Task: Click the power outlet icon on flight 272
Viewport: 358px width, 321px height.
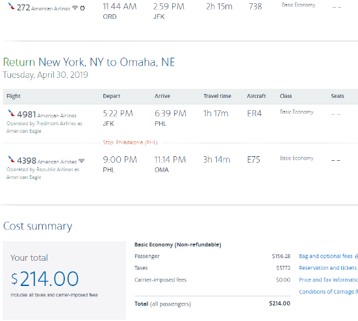Action: pos(83,8)
